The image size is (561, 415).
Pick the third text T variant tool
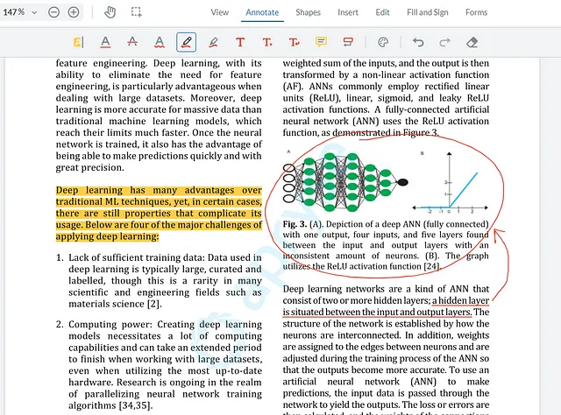coord(295,42)
